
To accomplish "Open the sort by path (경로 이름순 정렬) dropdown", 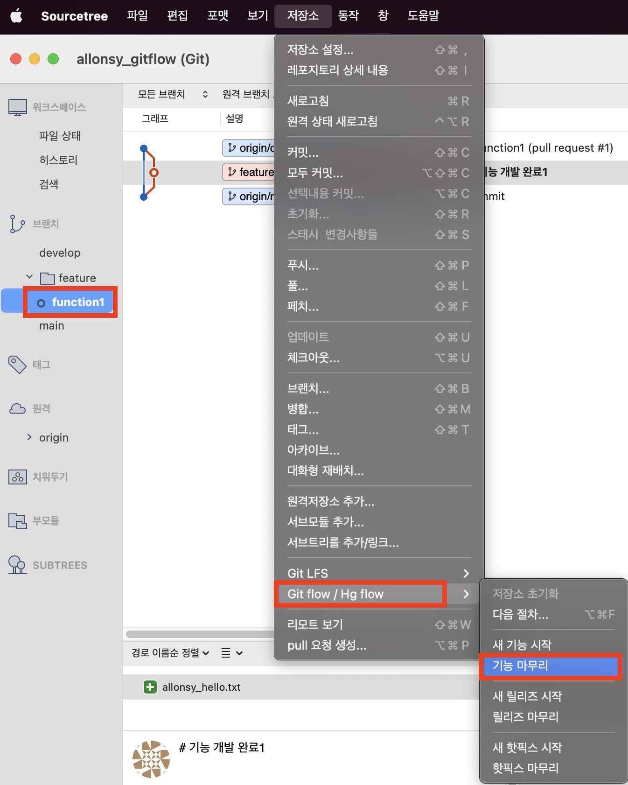I will pyautogui.click(x=170, y=653).
